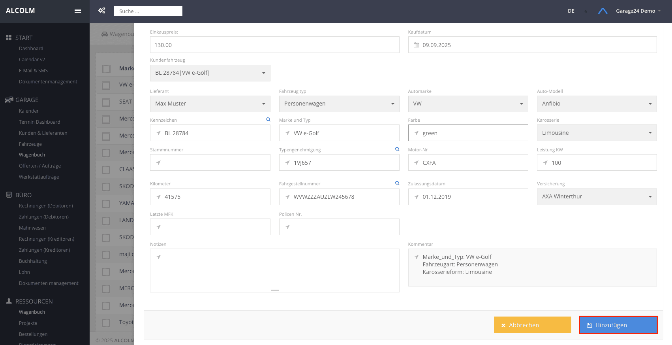Open the Kundenfahrzeug dropdown
The width and height of the screenshot is (672, 345).
210,73
